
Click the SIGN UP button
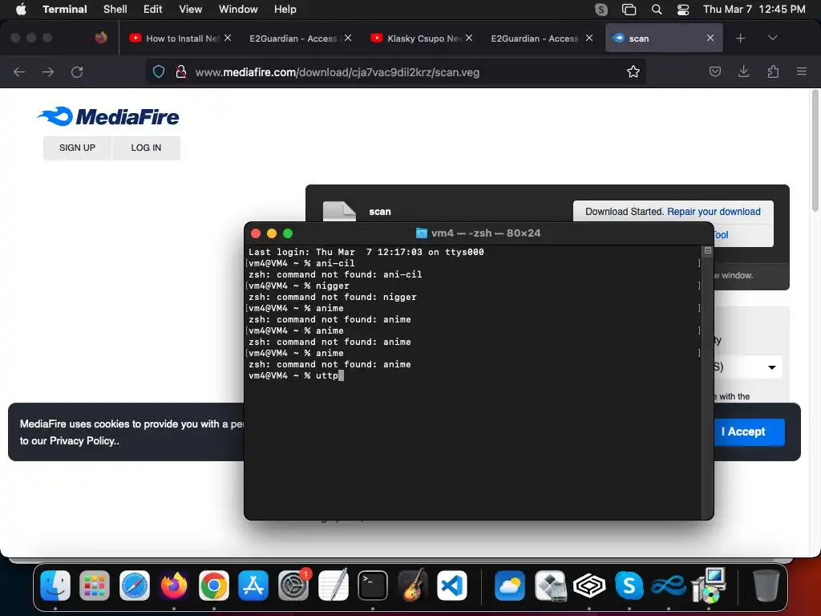point(77,148)
